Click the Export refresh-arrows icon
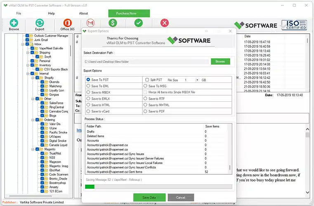 (40, 23)
